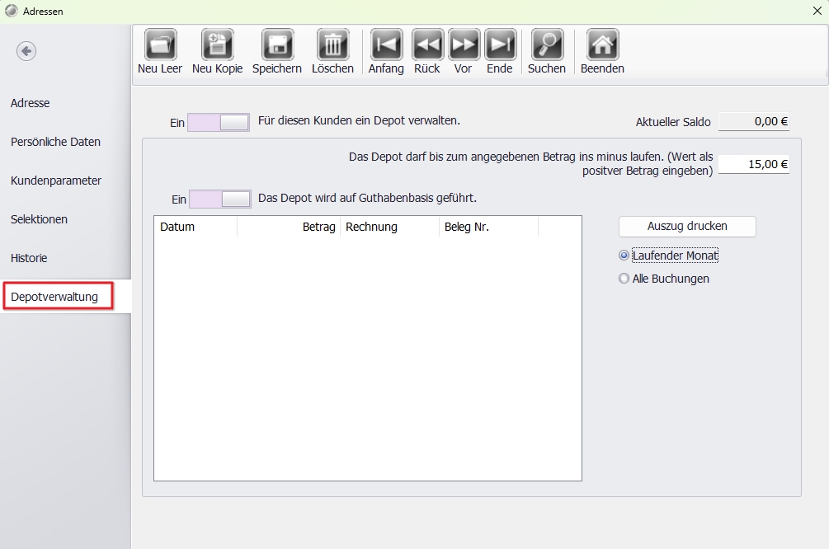Image resolution: width=829 pixels, height=549 pixels.
Task: Exit via the Beenden home icon
Action: point(603,45)
